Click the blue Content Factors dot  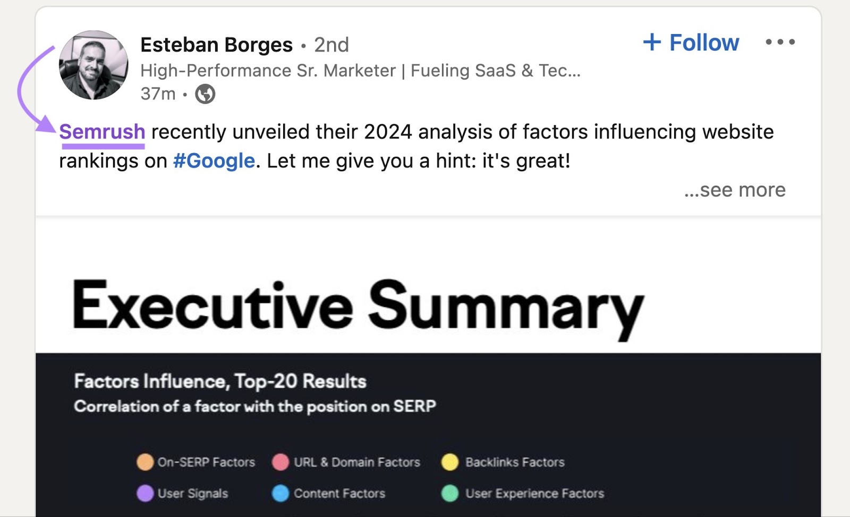[278, 493]
